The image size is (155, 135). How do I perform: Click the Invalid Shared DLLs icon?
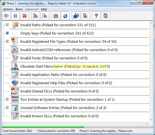coord(15,91)
